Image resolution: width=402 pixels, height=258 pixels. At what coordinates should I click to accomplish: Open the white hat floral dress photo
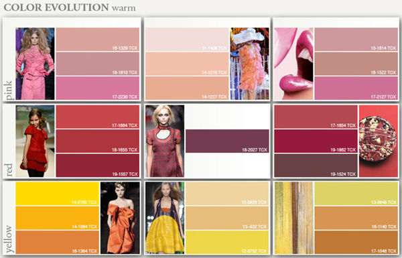[250, 64]
